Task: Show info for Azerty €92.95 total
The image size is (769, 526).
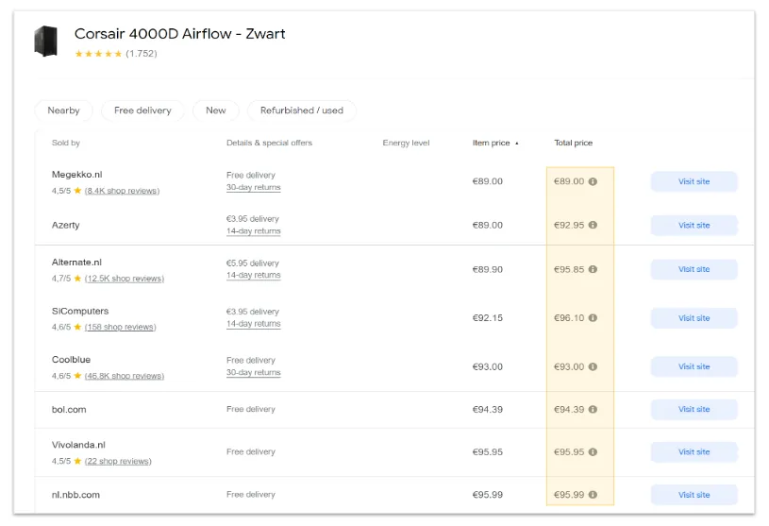Action: click(x=593, y=225)
